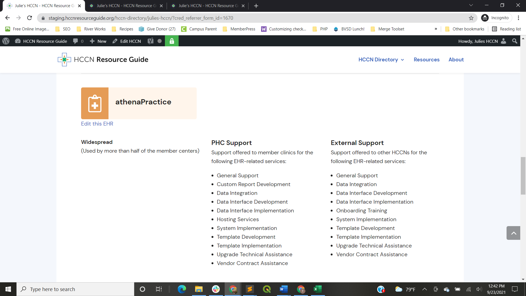Go back to the previous page

tap(7, 18)
